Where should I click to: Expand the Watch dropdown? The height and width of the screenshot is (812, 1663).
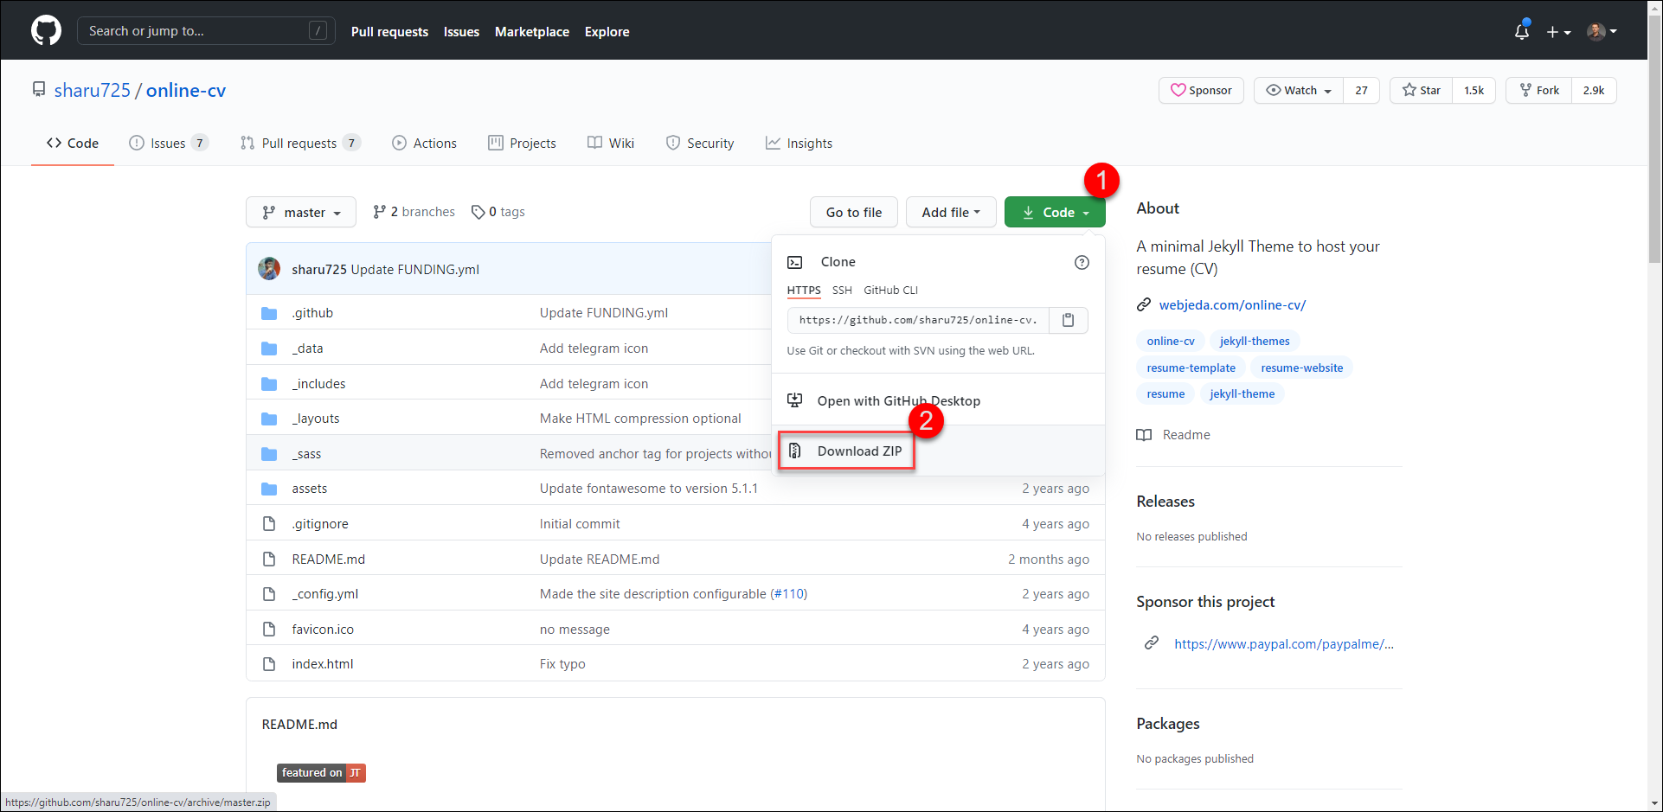[1299, 90]
